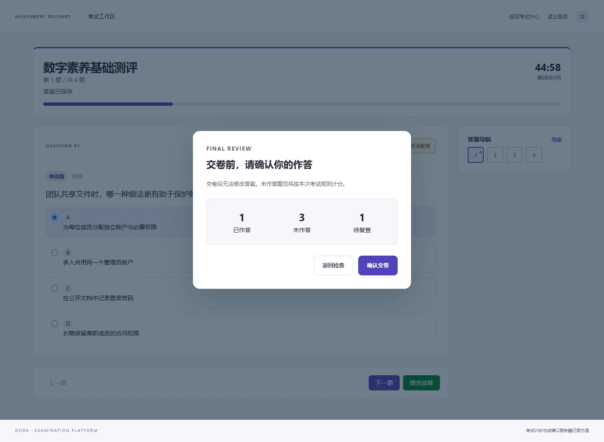Click dialog heading 交卷前，请确认你的作答
This screenshot has height=442, width=604.
point(259,165)
